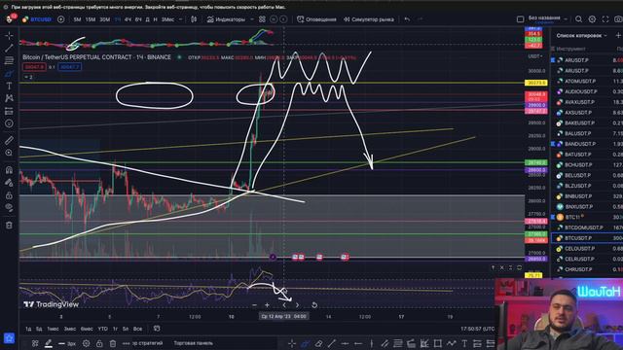Select the ruler measure tool
The width and height of the screenshot is (623, 350).
pos(9,140)
